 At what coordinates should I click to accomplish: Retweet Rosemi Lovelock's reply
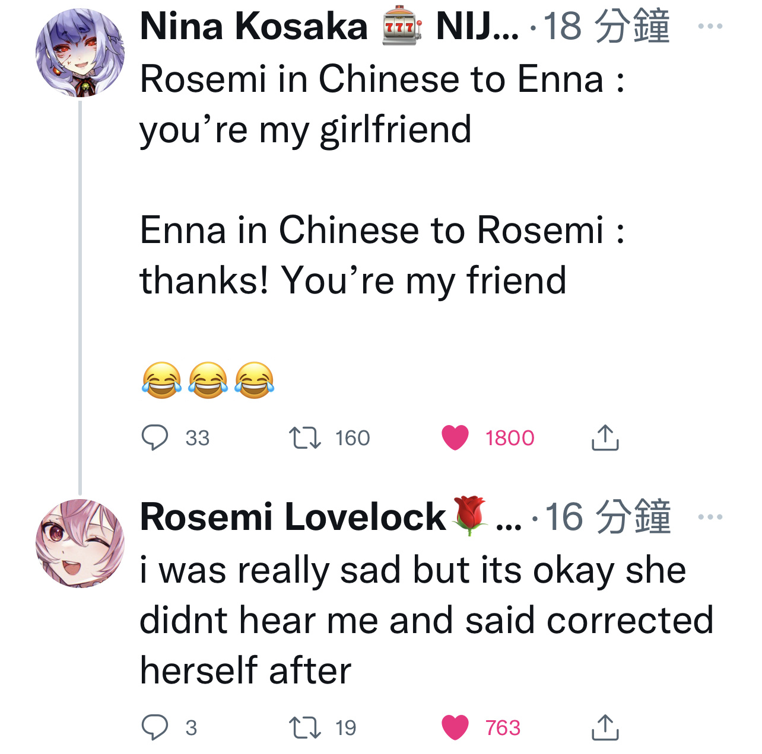coord(304,727)
